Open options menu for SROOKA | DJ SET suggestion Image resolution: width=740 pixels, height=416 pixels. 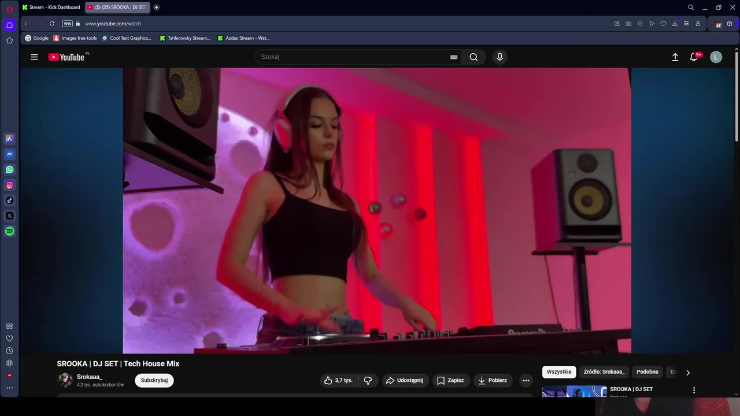(694, 390)
